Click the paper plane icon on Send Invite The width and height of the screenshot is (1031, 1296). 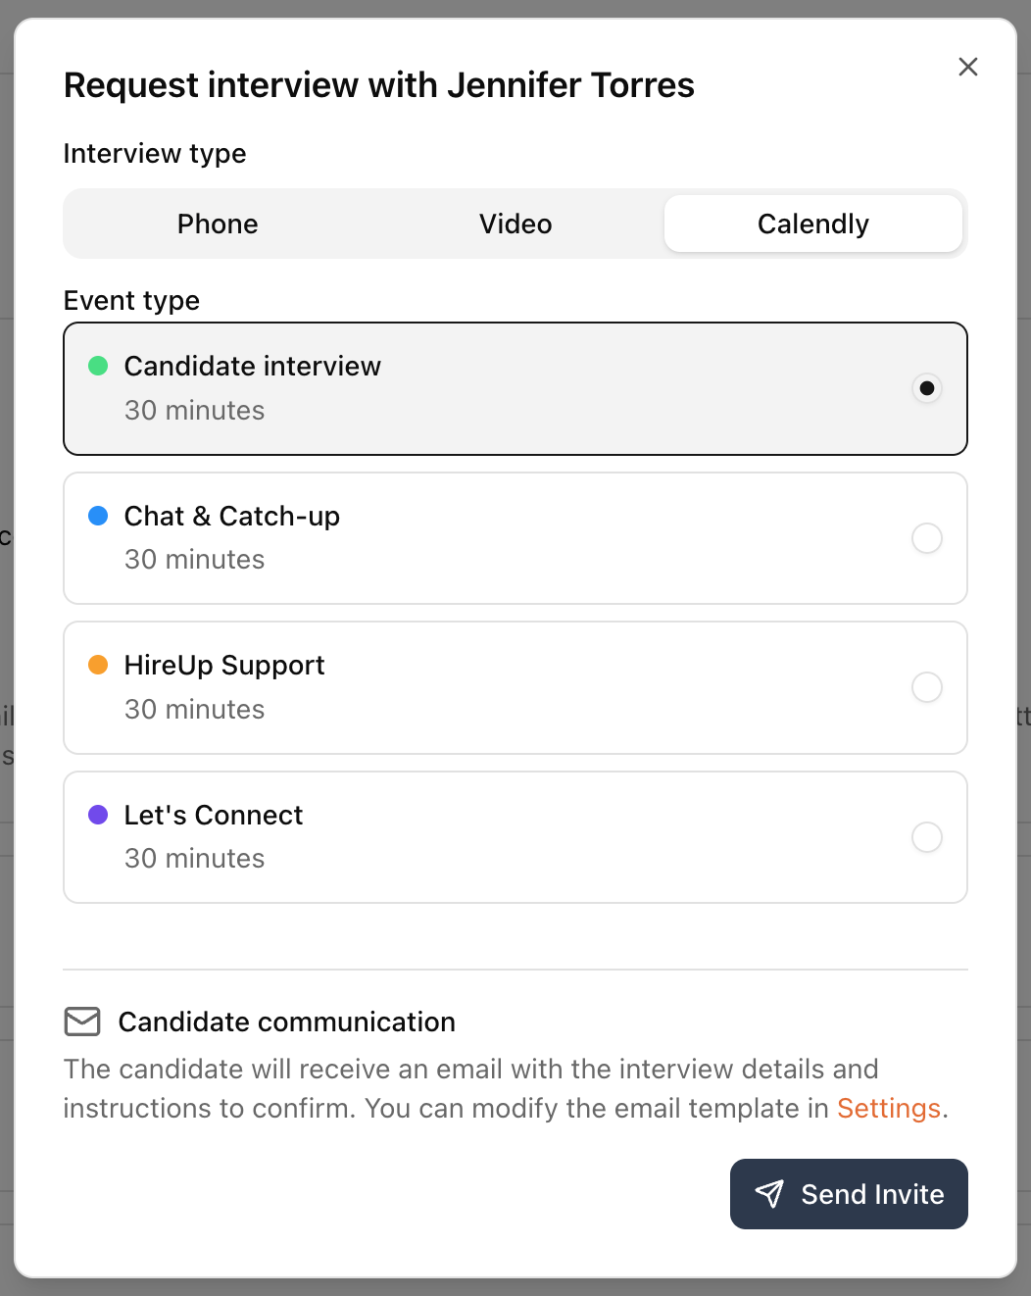click(768, 1194)
